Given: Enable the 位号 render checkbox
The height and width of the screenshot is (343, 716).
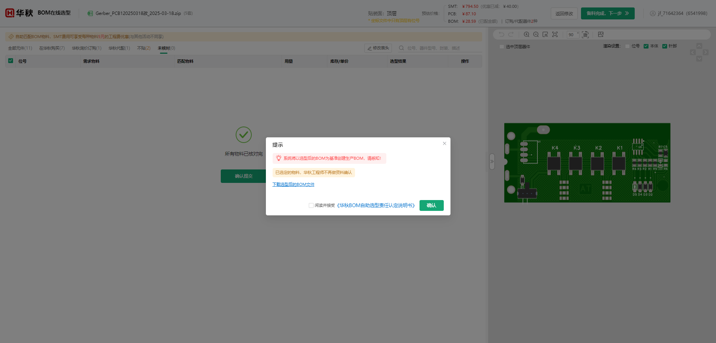Looking at the screenshot, I should tap(628, 46).
